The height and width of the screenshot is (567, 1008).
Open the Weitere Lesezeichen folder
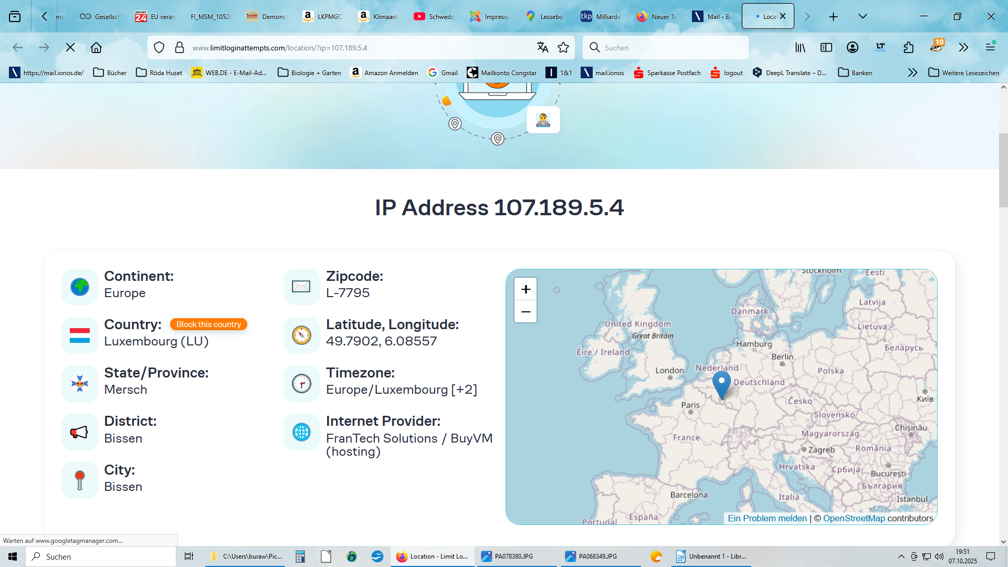click(x=964, y=72)
